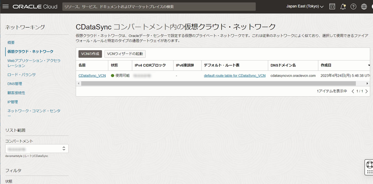Go to the previous page chevron
Viewport: 373px width, 184px height.
[353, 91]
